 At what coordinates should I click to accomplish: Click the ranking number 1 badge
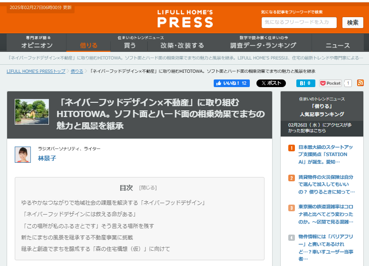click(292, 148)
